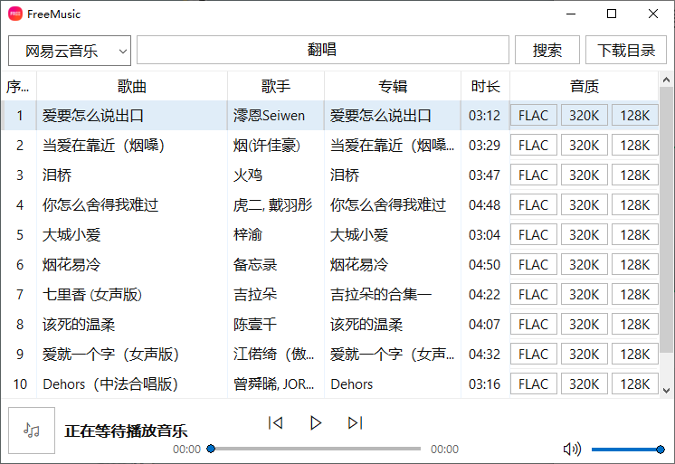Skip to the next track

[356, 423]
